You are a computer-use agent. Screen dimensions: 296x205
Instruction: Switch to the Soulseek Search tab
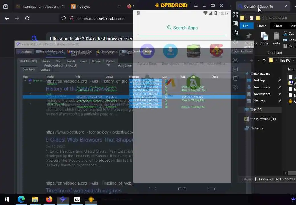(71, 61)
